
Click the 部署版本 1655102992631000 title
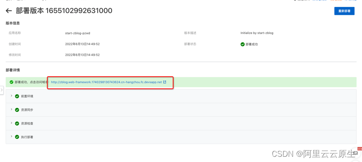pos(64,10)
